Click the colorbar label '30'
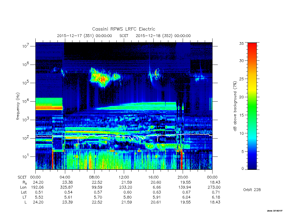 tap(241, 60)
